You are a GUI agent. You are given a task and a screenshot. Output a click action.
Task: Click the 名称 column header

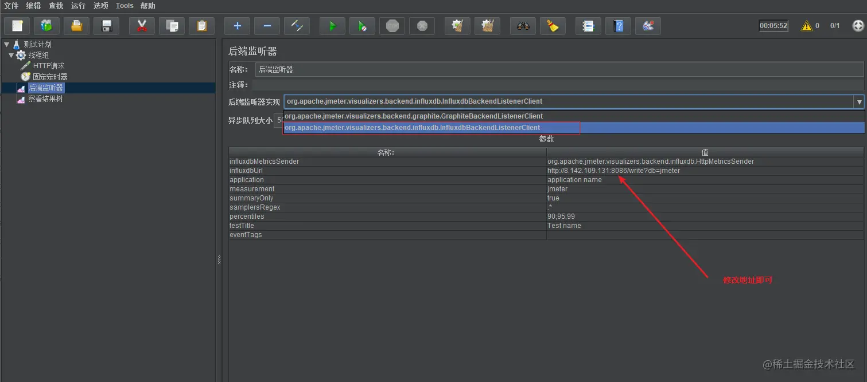point(388,152)
